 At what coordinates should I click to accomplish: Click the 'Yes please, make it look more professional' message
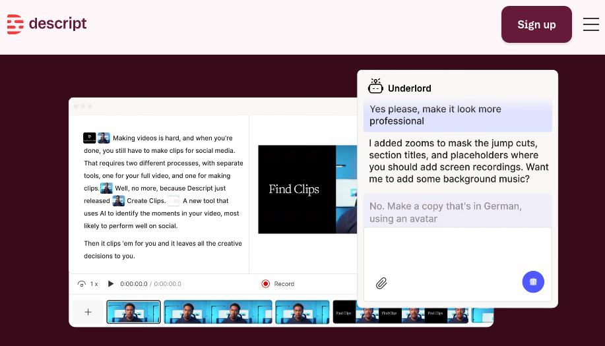point(457,115)
